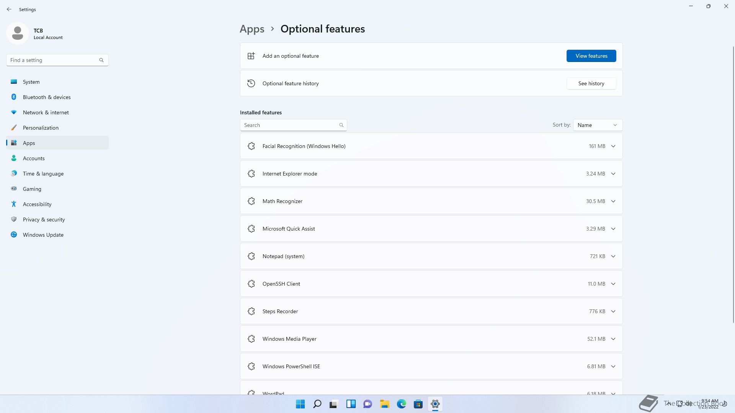
Task: Open the Windows Update section
Action: tap(43, 235)
